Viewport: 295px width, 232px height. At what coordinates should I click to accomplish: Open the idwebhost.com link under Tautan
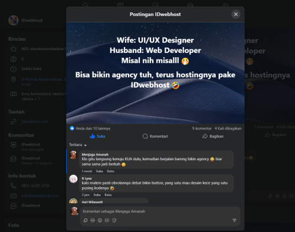click(x=35, y=121)
